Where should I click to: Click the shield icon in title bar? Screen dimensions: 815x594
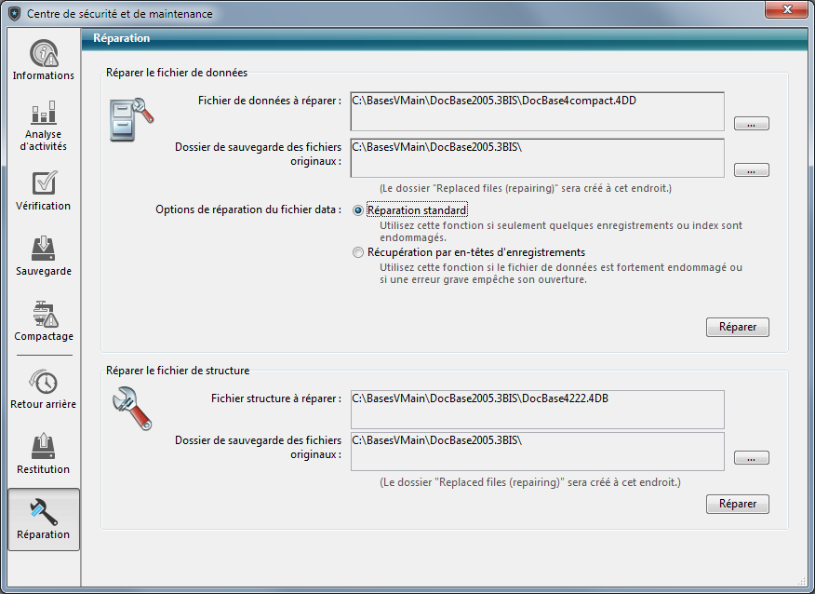tap(15, 14)
